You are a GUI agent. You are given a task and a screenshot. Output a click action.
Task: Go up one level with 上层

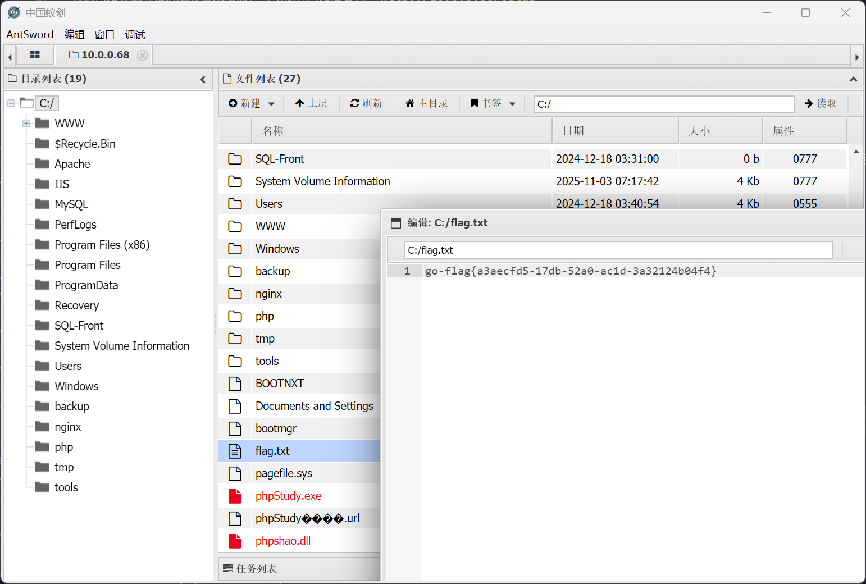pyautogui.click(x=311, y=103)
